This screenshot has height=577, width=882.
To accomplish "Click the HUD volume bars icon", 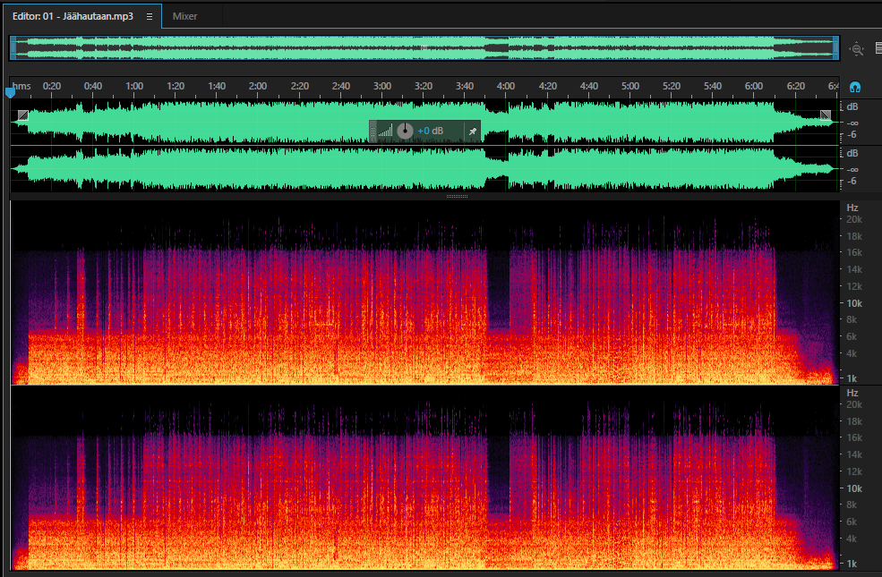I will click(385, 132).
